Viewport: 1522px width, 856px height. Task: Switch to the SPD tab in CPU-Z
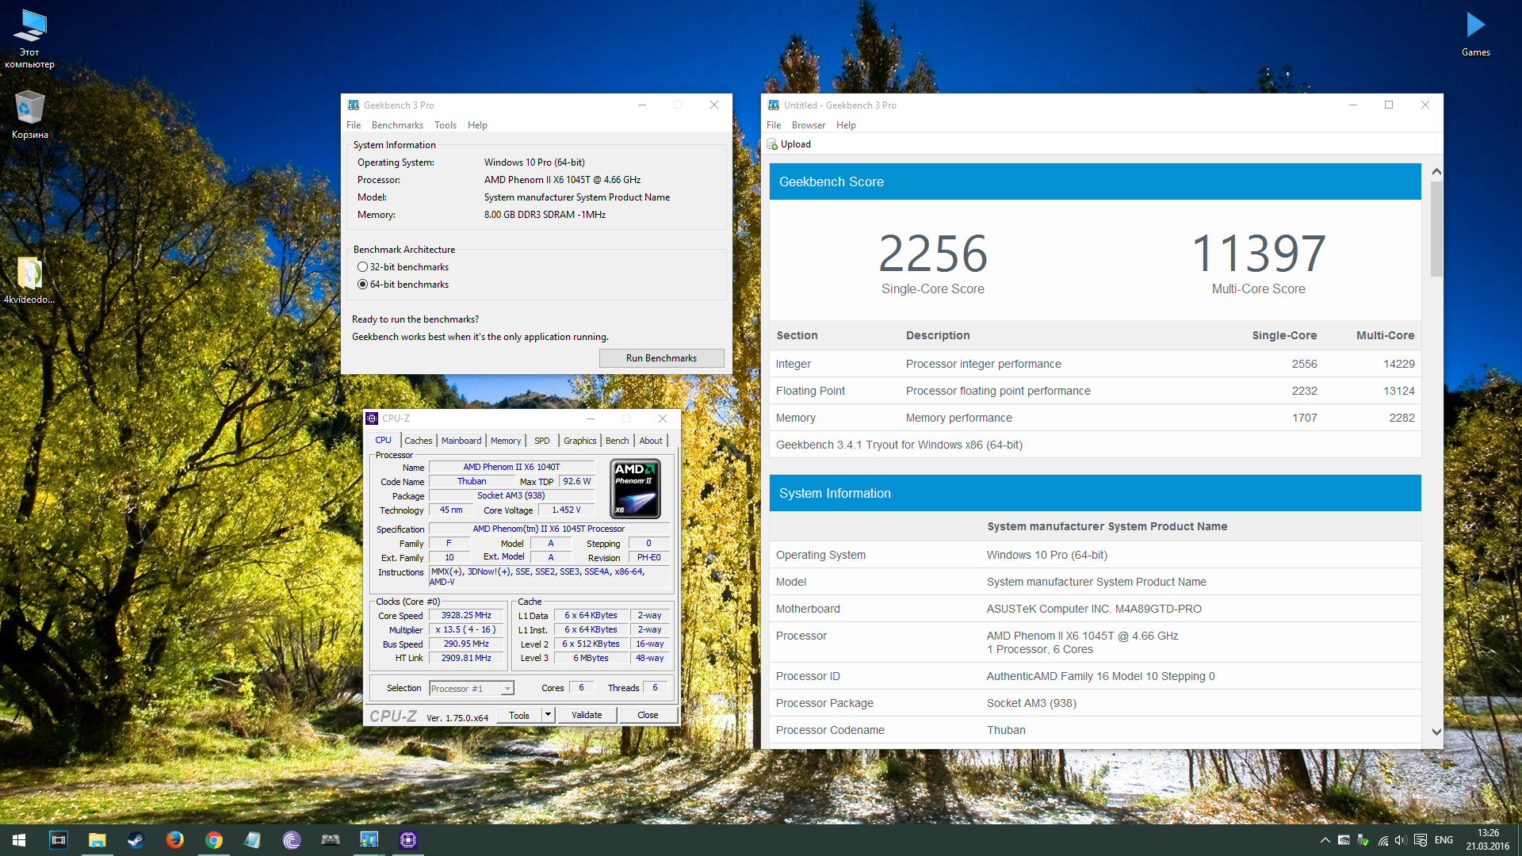(x=542, y=441)
